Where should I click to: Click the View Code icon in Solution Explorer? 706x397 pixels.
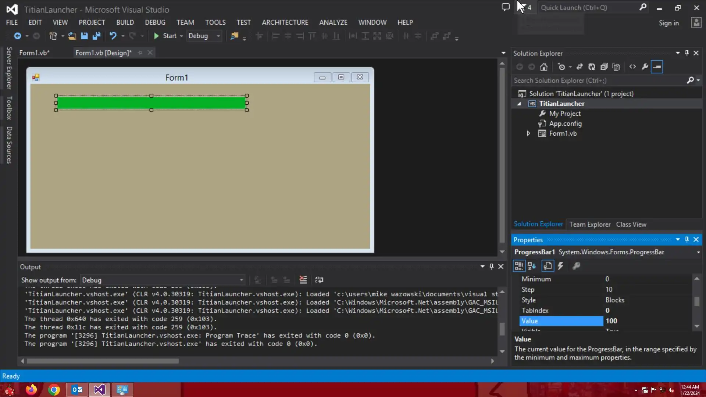(x=632, y=67)
